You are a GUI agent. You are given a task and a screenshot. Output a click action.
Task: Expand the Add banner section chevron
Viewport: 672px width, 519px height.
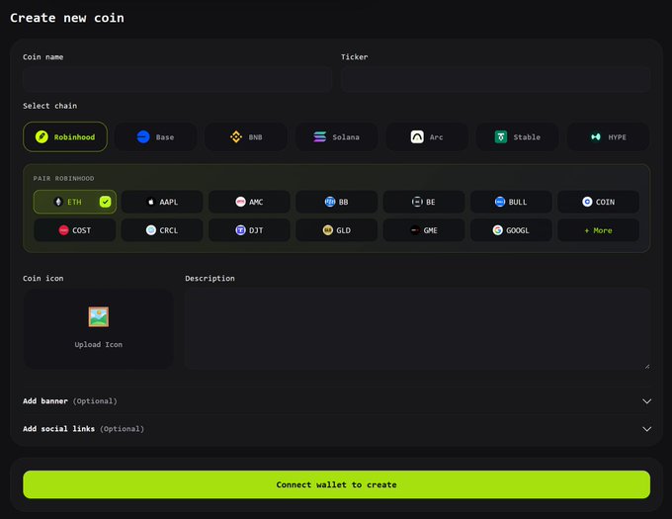[x=646, y=401]
